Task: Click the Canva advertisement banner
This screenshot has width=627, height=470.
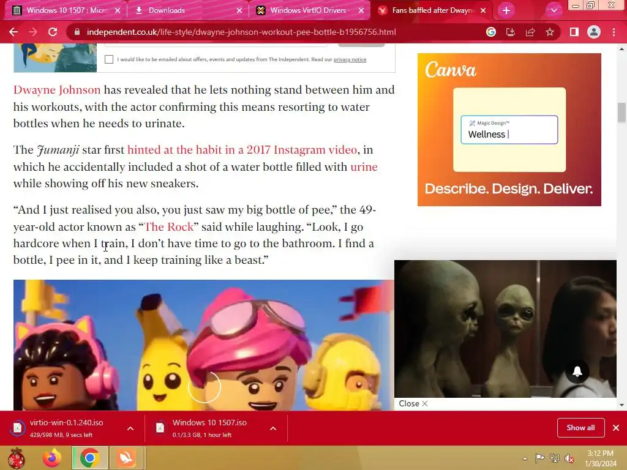Action: (x=509, y=130)
